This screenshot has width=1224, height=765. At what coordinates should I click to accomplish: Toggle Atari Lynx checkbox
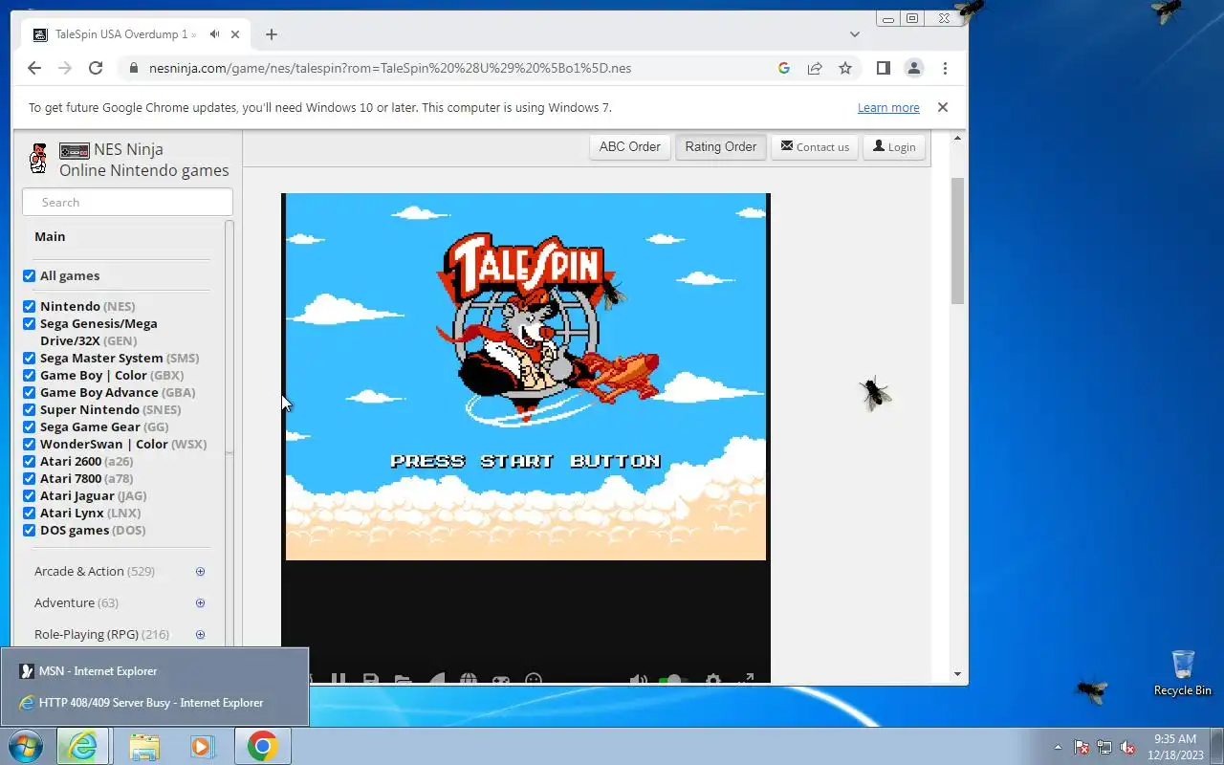pos(29,513)
